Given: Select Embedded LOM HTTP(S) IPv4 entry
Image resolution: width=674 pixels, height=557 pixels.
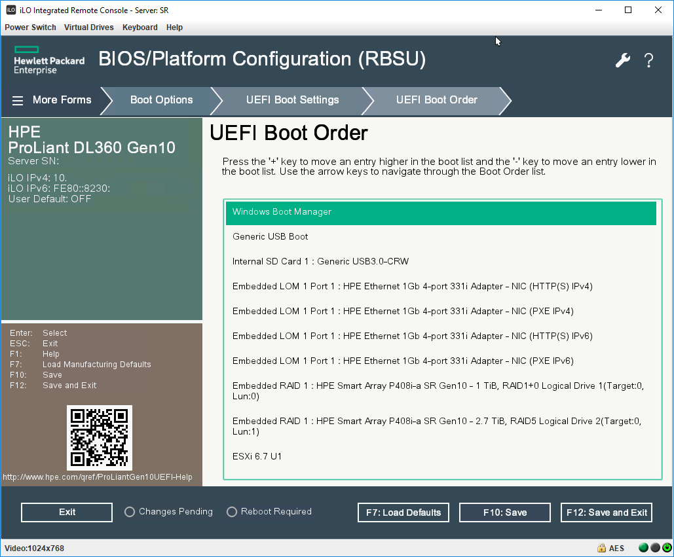Looking at the screenshot, I should click(441, 287).
